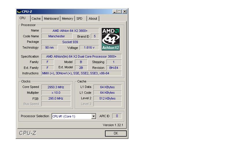
Task: Click the Level 2 value '512 KBytes'
Action: 107,98
